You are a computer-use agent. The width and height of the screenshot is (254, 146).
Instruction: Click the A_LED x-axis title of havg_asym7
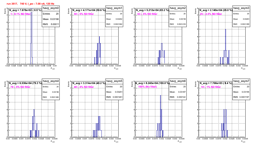point(243,141)
